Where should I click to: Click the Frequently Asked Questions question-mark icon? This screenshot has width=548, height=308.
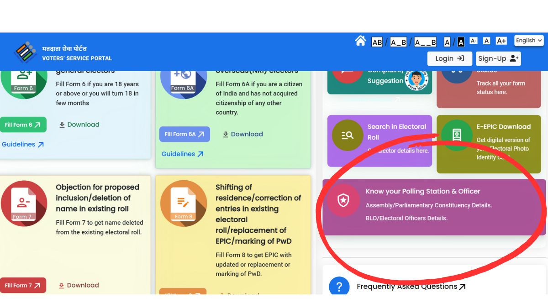(x=339, y=287)
